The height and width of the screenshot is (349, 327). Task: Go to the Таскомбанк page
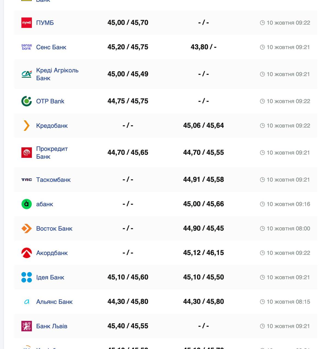click(53, 180)
